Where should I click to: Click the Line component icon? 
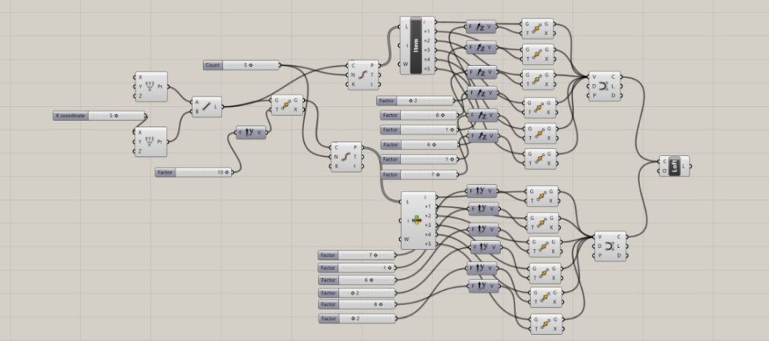(x=205, y=107)
